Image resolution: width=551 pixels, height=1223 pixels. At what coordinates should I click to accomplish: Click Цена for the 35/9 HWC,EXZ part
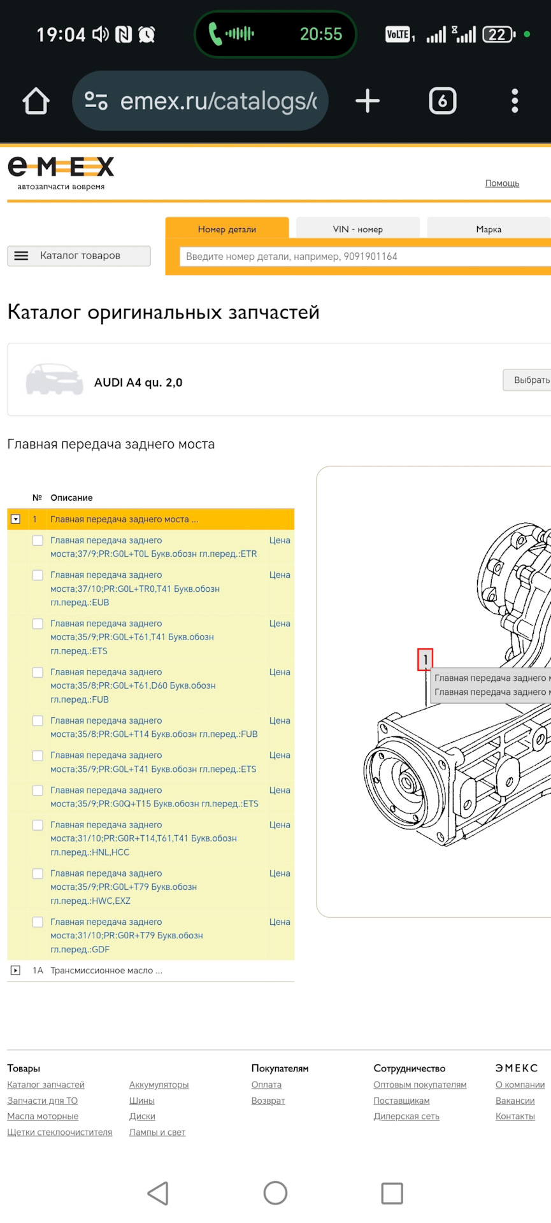280,873
